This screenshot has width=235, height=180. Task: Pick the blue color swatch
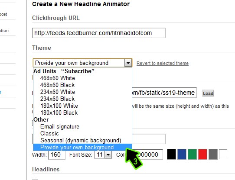point(182,154)
